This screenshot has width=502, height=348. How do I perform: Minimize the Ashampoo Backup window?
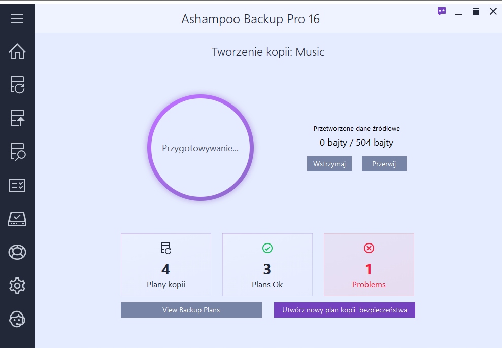pos(459,12)
